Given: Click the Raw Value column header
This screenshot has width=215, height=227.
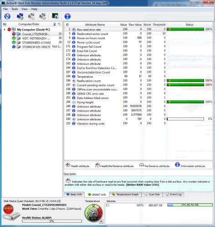Looking at the screenshot, I should 135,25.
